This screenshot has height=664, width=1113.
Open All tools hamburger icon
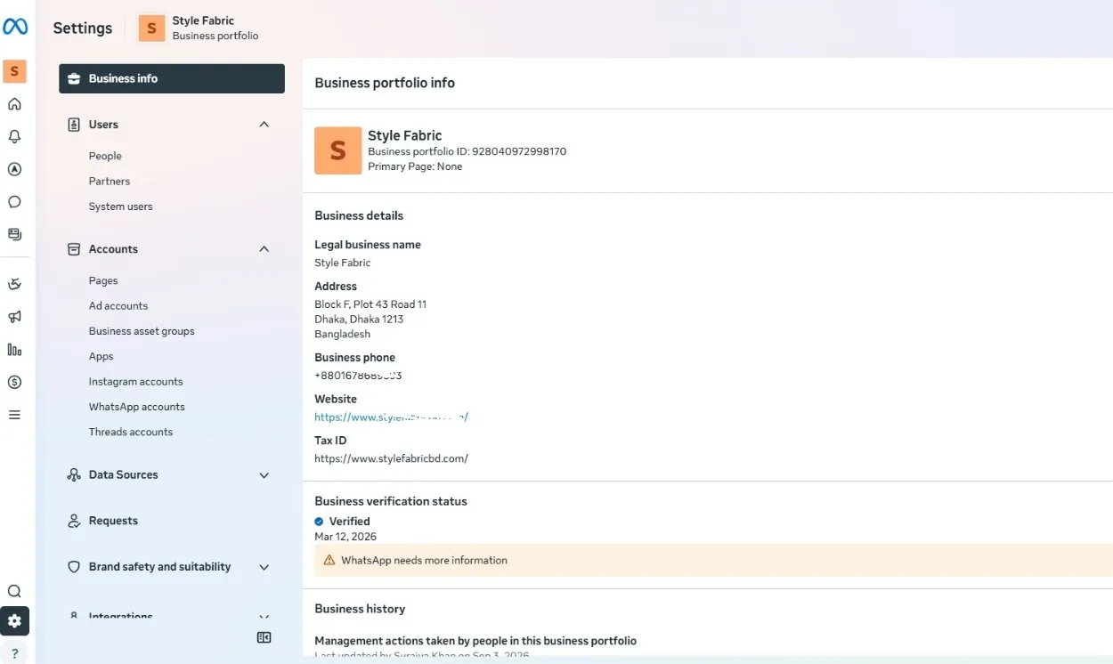coord(14,415)
